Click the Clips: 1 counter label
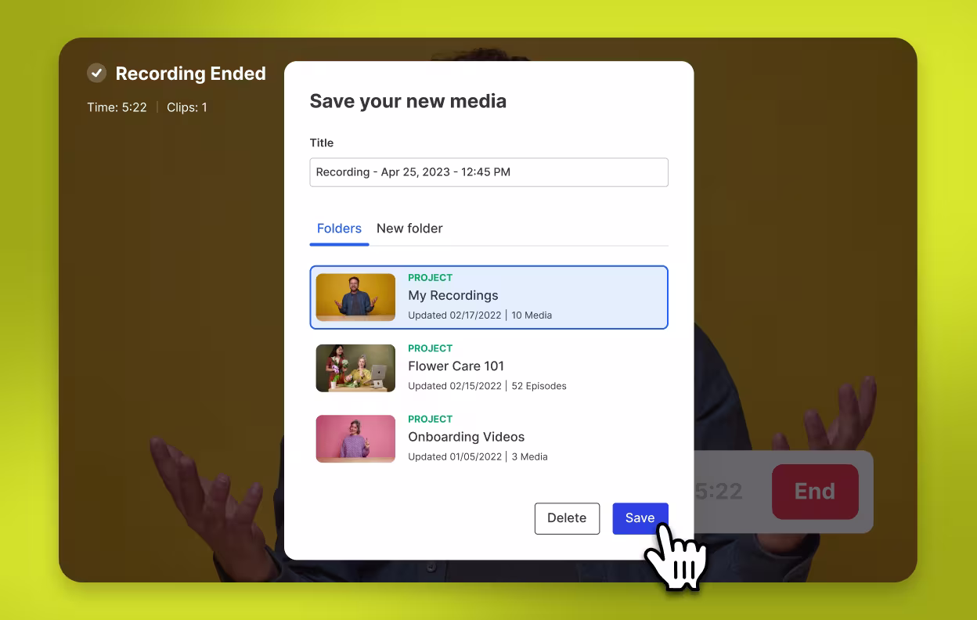 pos(186,107)
